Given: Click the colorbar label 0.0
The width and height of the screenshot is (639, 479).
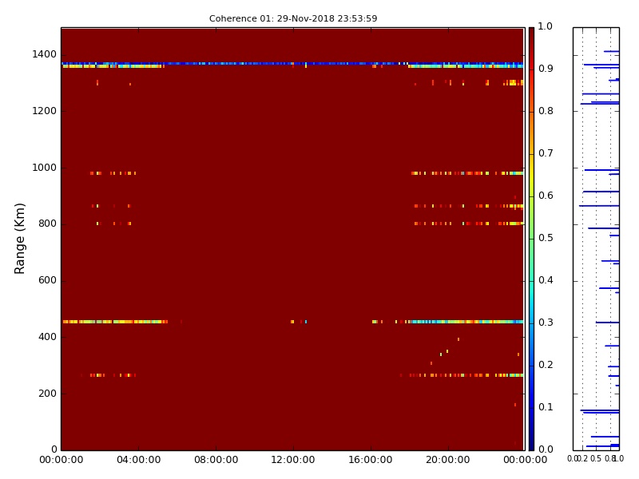Looking at the screenshot, I should pyautogui.click(x=546, y=449).
